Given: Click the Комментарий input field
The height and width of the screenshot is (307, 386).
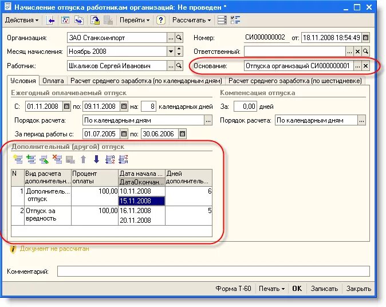Looking at the screenshot, I should coord(214,271).
